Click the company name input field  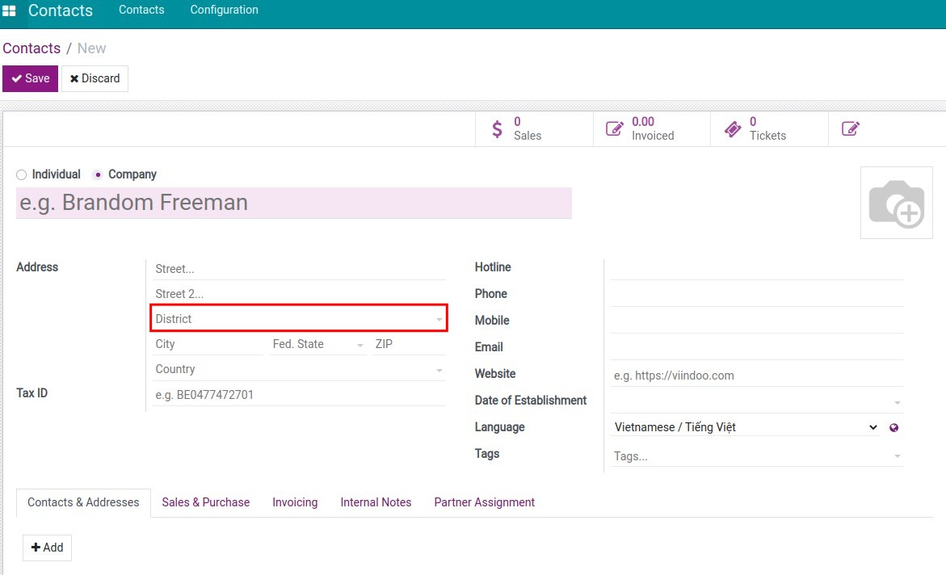(293, 203)
